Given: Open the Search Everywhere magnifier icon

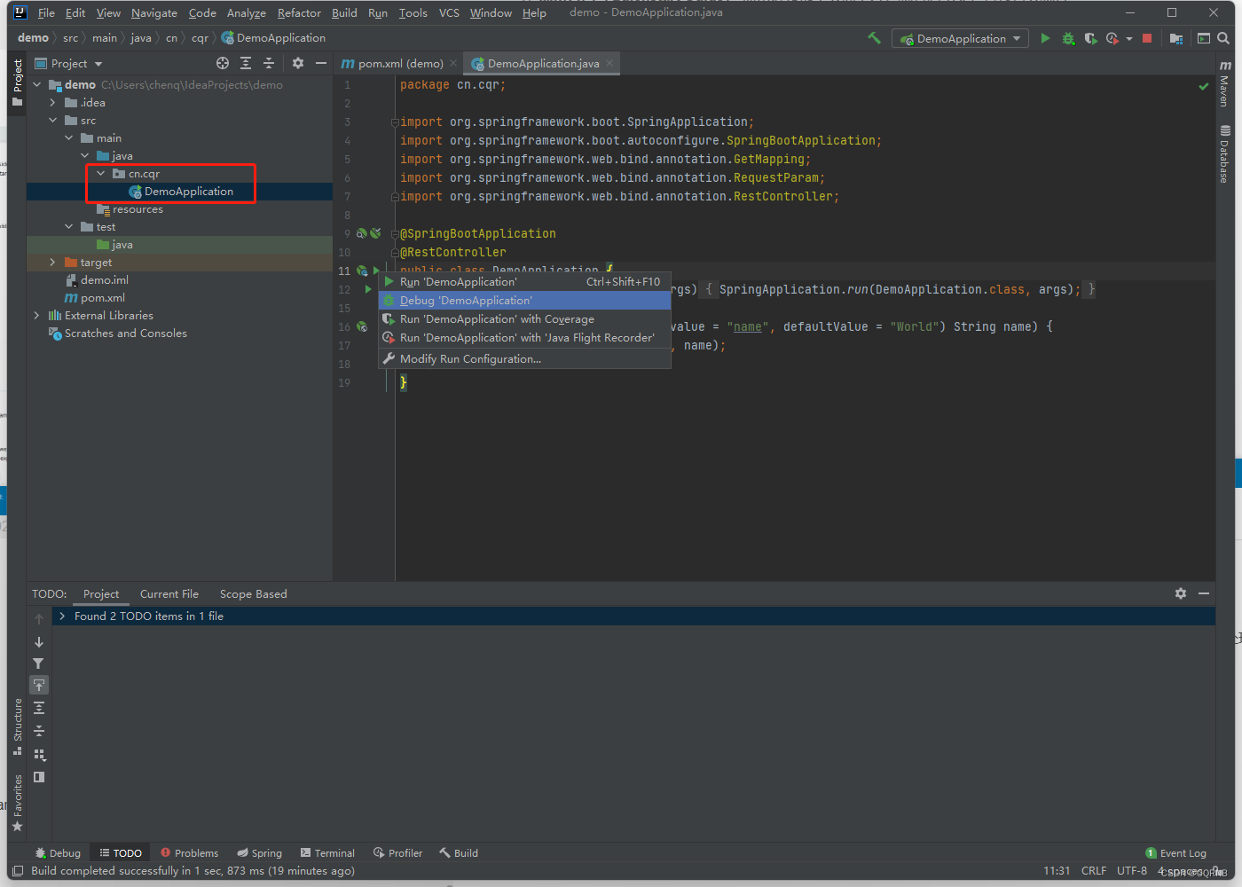Looking at the screenshot, I should click(x=1223, y=38).
